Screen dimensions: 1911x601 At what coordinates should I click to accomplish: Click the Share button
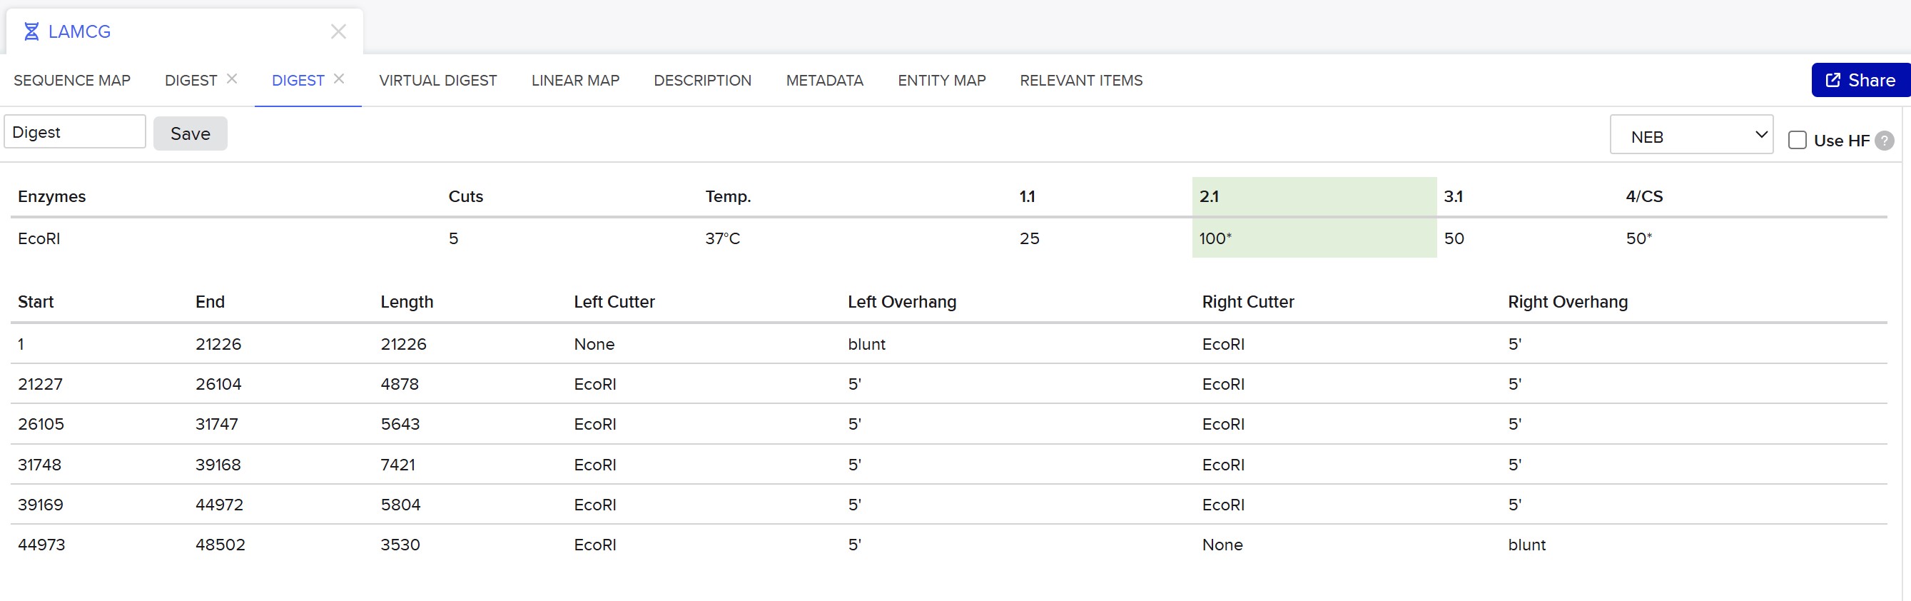[x=1860, y=80]
